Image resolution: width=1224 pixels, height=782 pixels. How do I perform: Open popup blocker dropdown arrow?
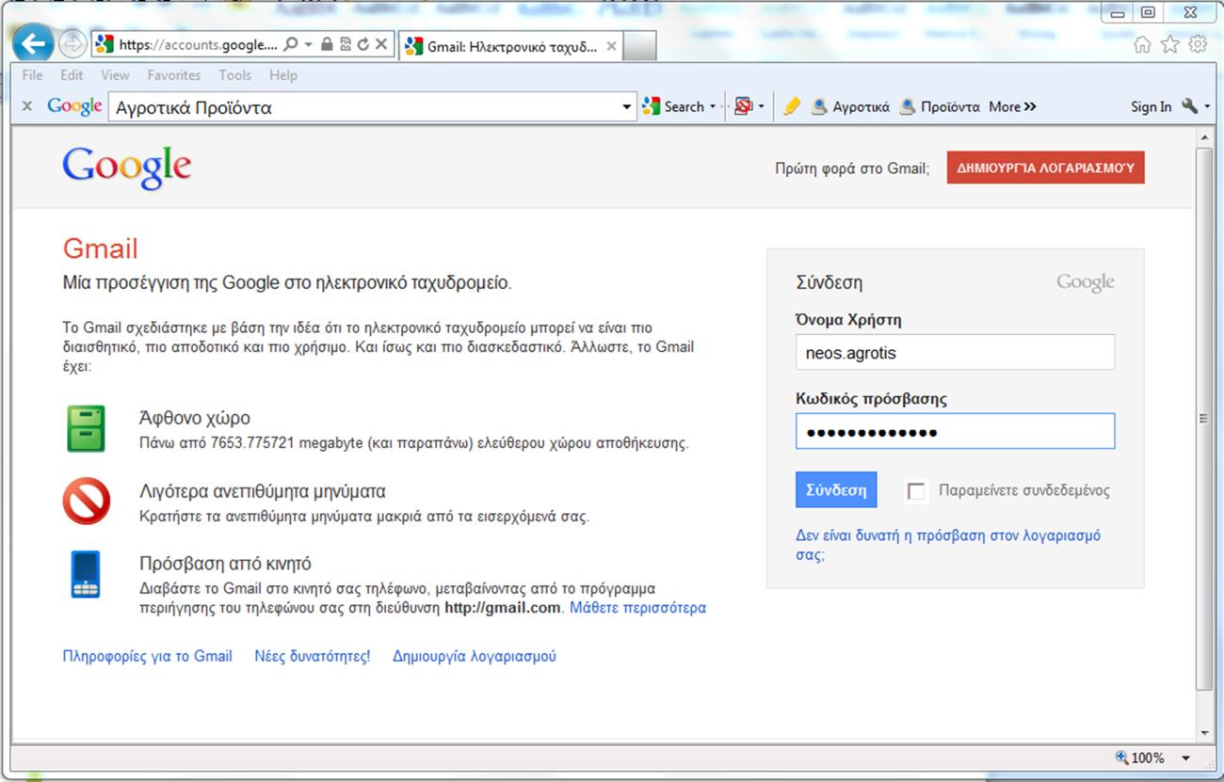tap(761, 107)
